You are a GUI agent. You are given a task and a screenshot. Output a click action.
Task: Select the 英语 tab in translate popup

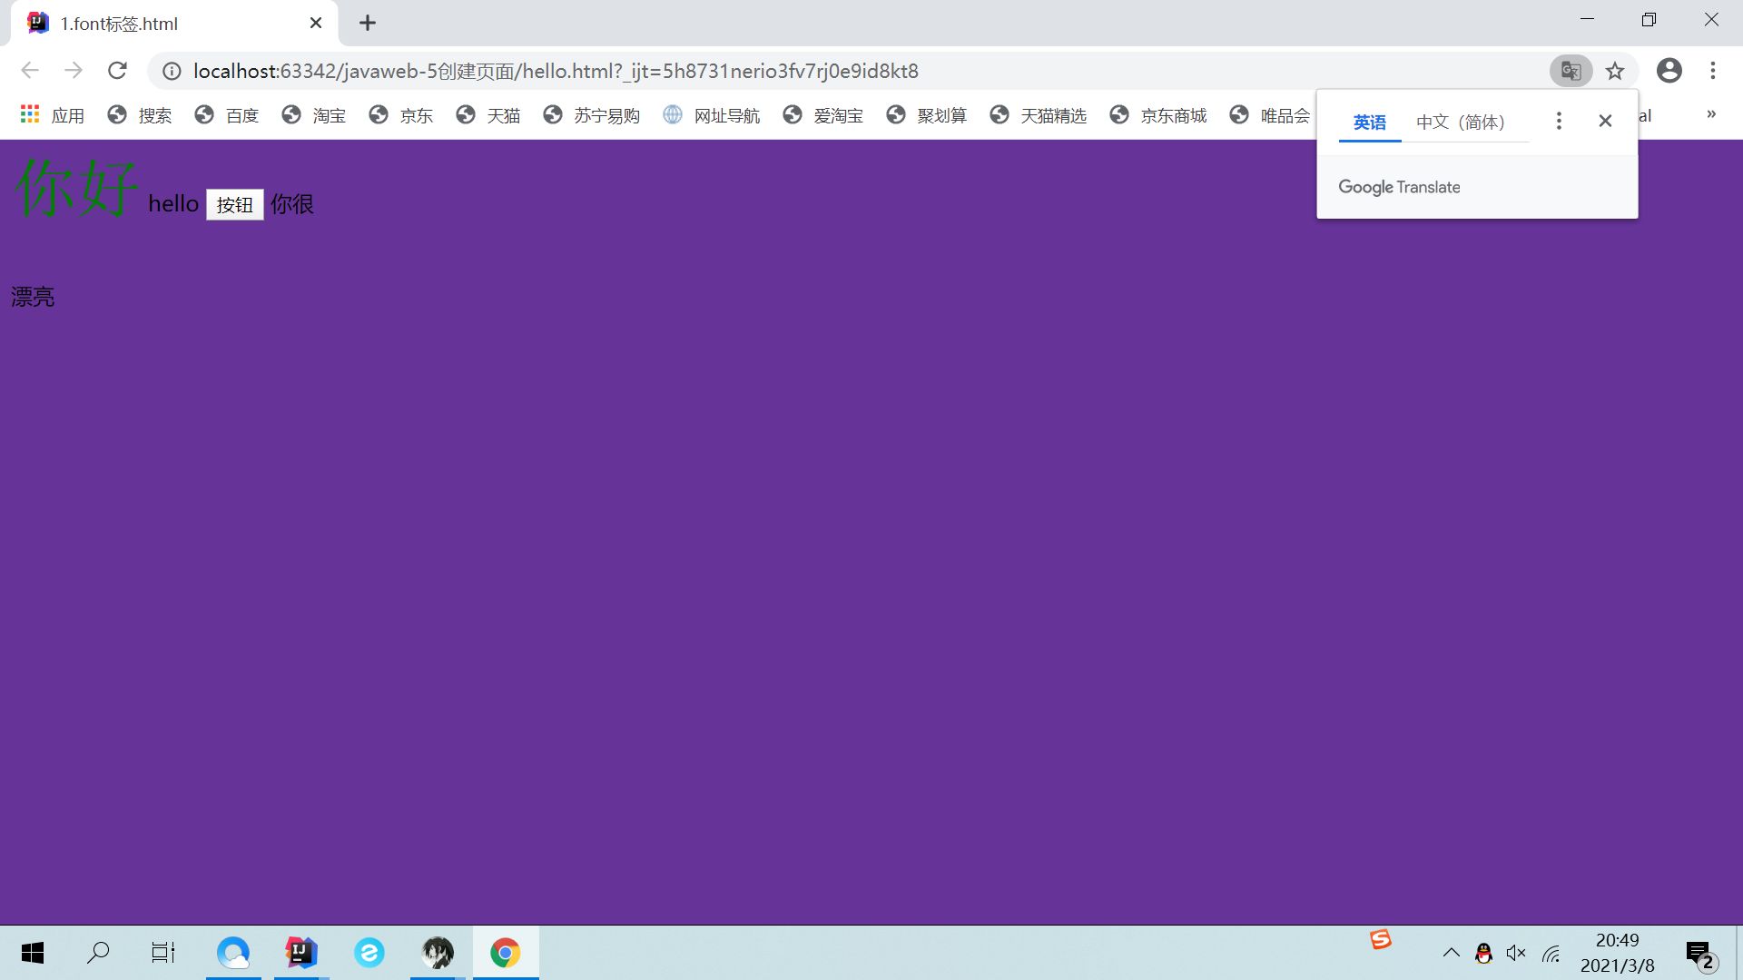click(x=1369, y=122)
